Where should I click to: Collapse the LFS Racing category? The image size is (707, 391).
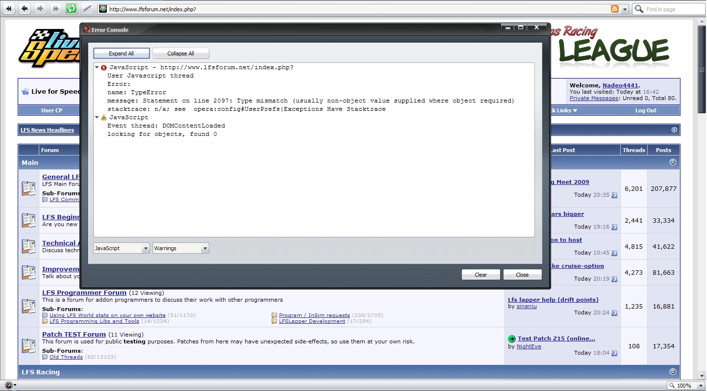point(673,372)
